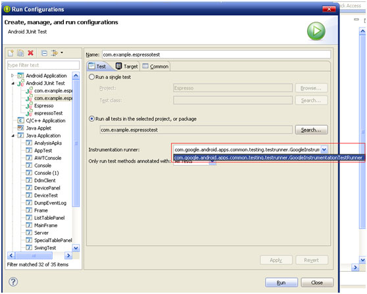Click espressoTest JUnit config icon
Screen dimensions: 367x294
pyautogui.click(x=29, y=113)
